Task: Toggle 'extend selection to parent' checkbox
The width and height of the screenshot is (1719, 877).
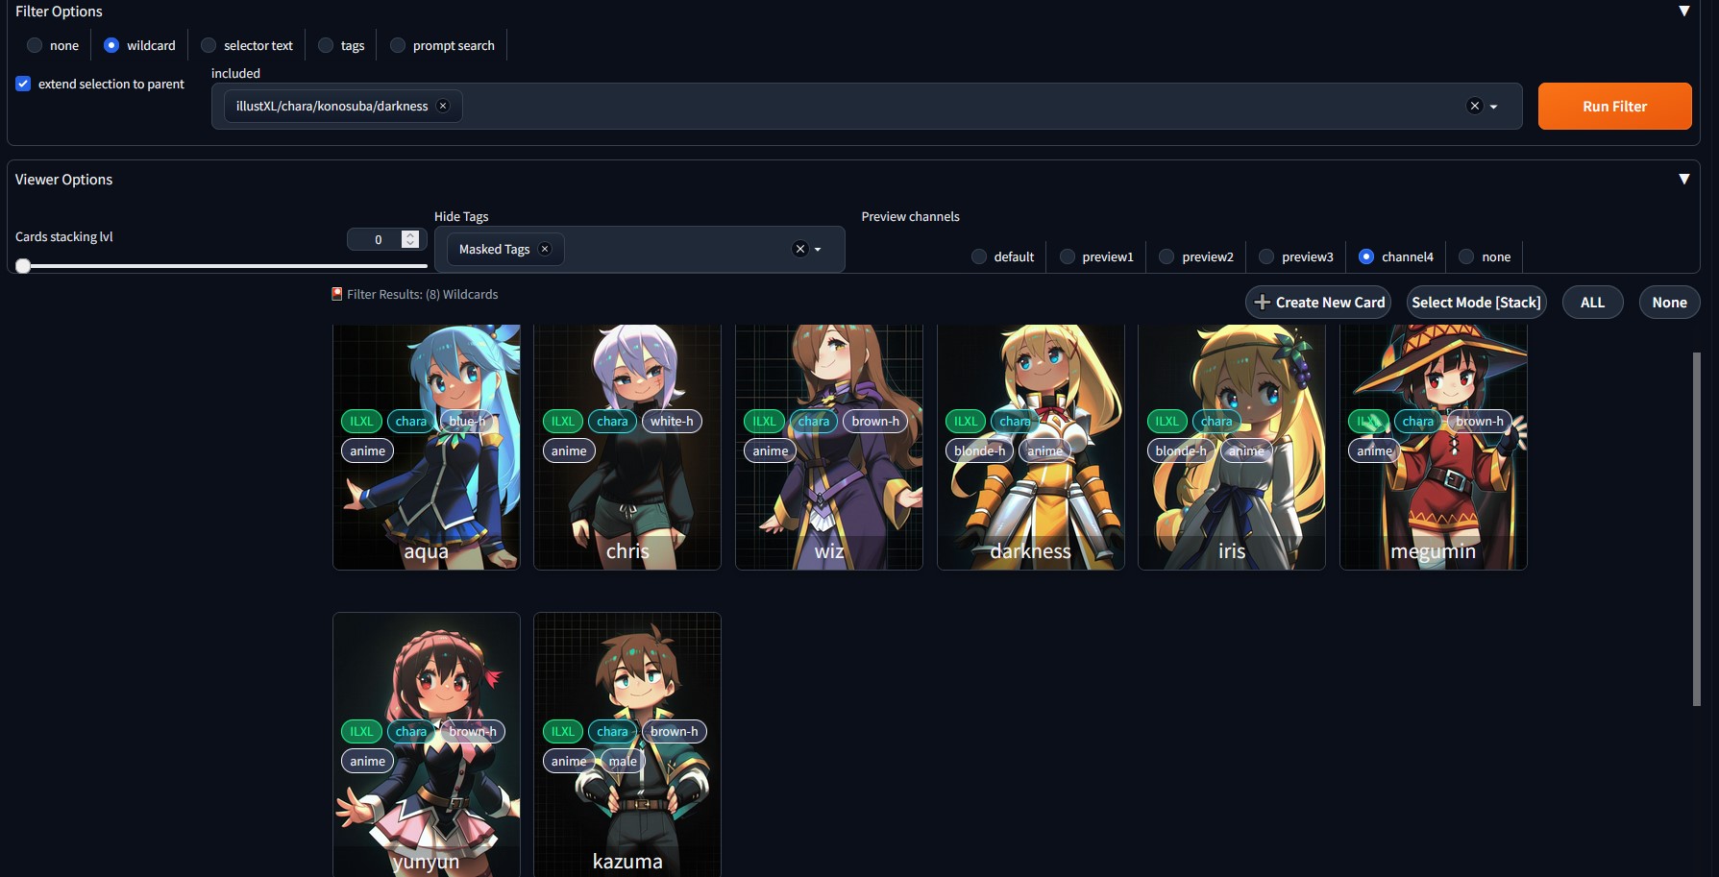Action: click(x=23, y=84)
